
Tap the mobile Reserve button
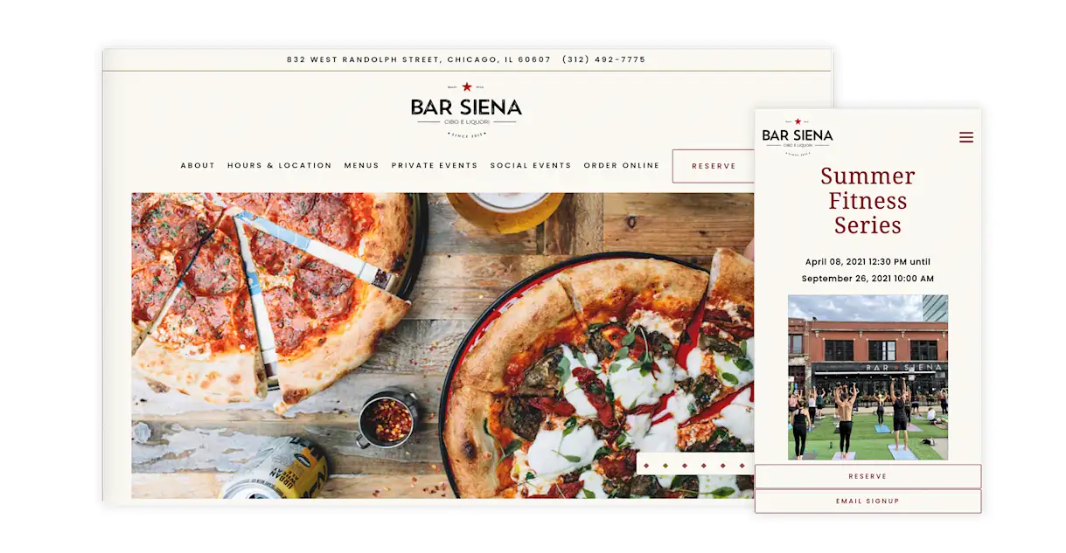click(867, 476)
